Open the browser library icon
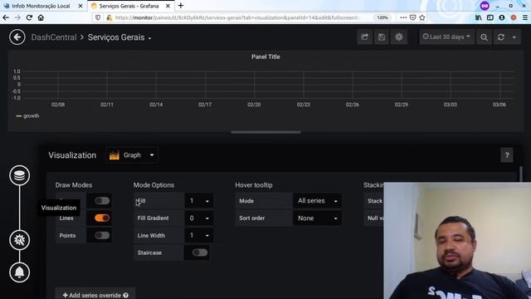 click(x=478, y=17)
